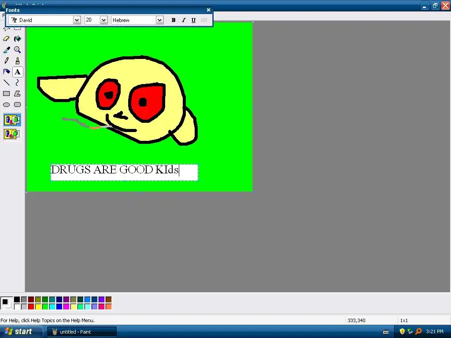Click the on-screen keyboard tray icon
Screen dimensions: 451x338
(x=386, y=332)
